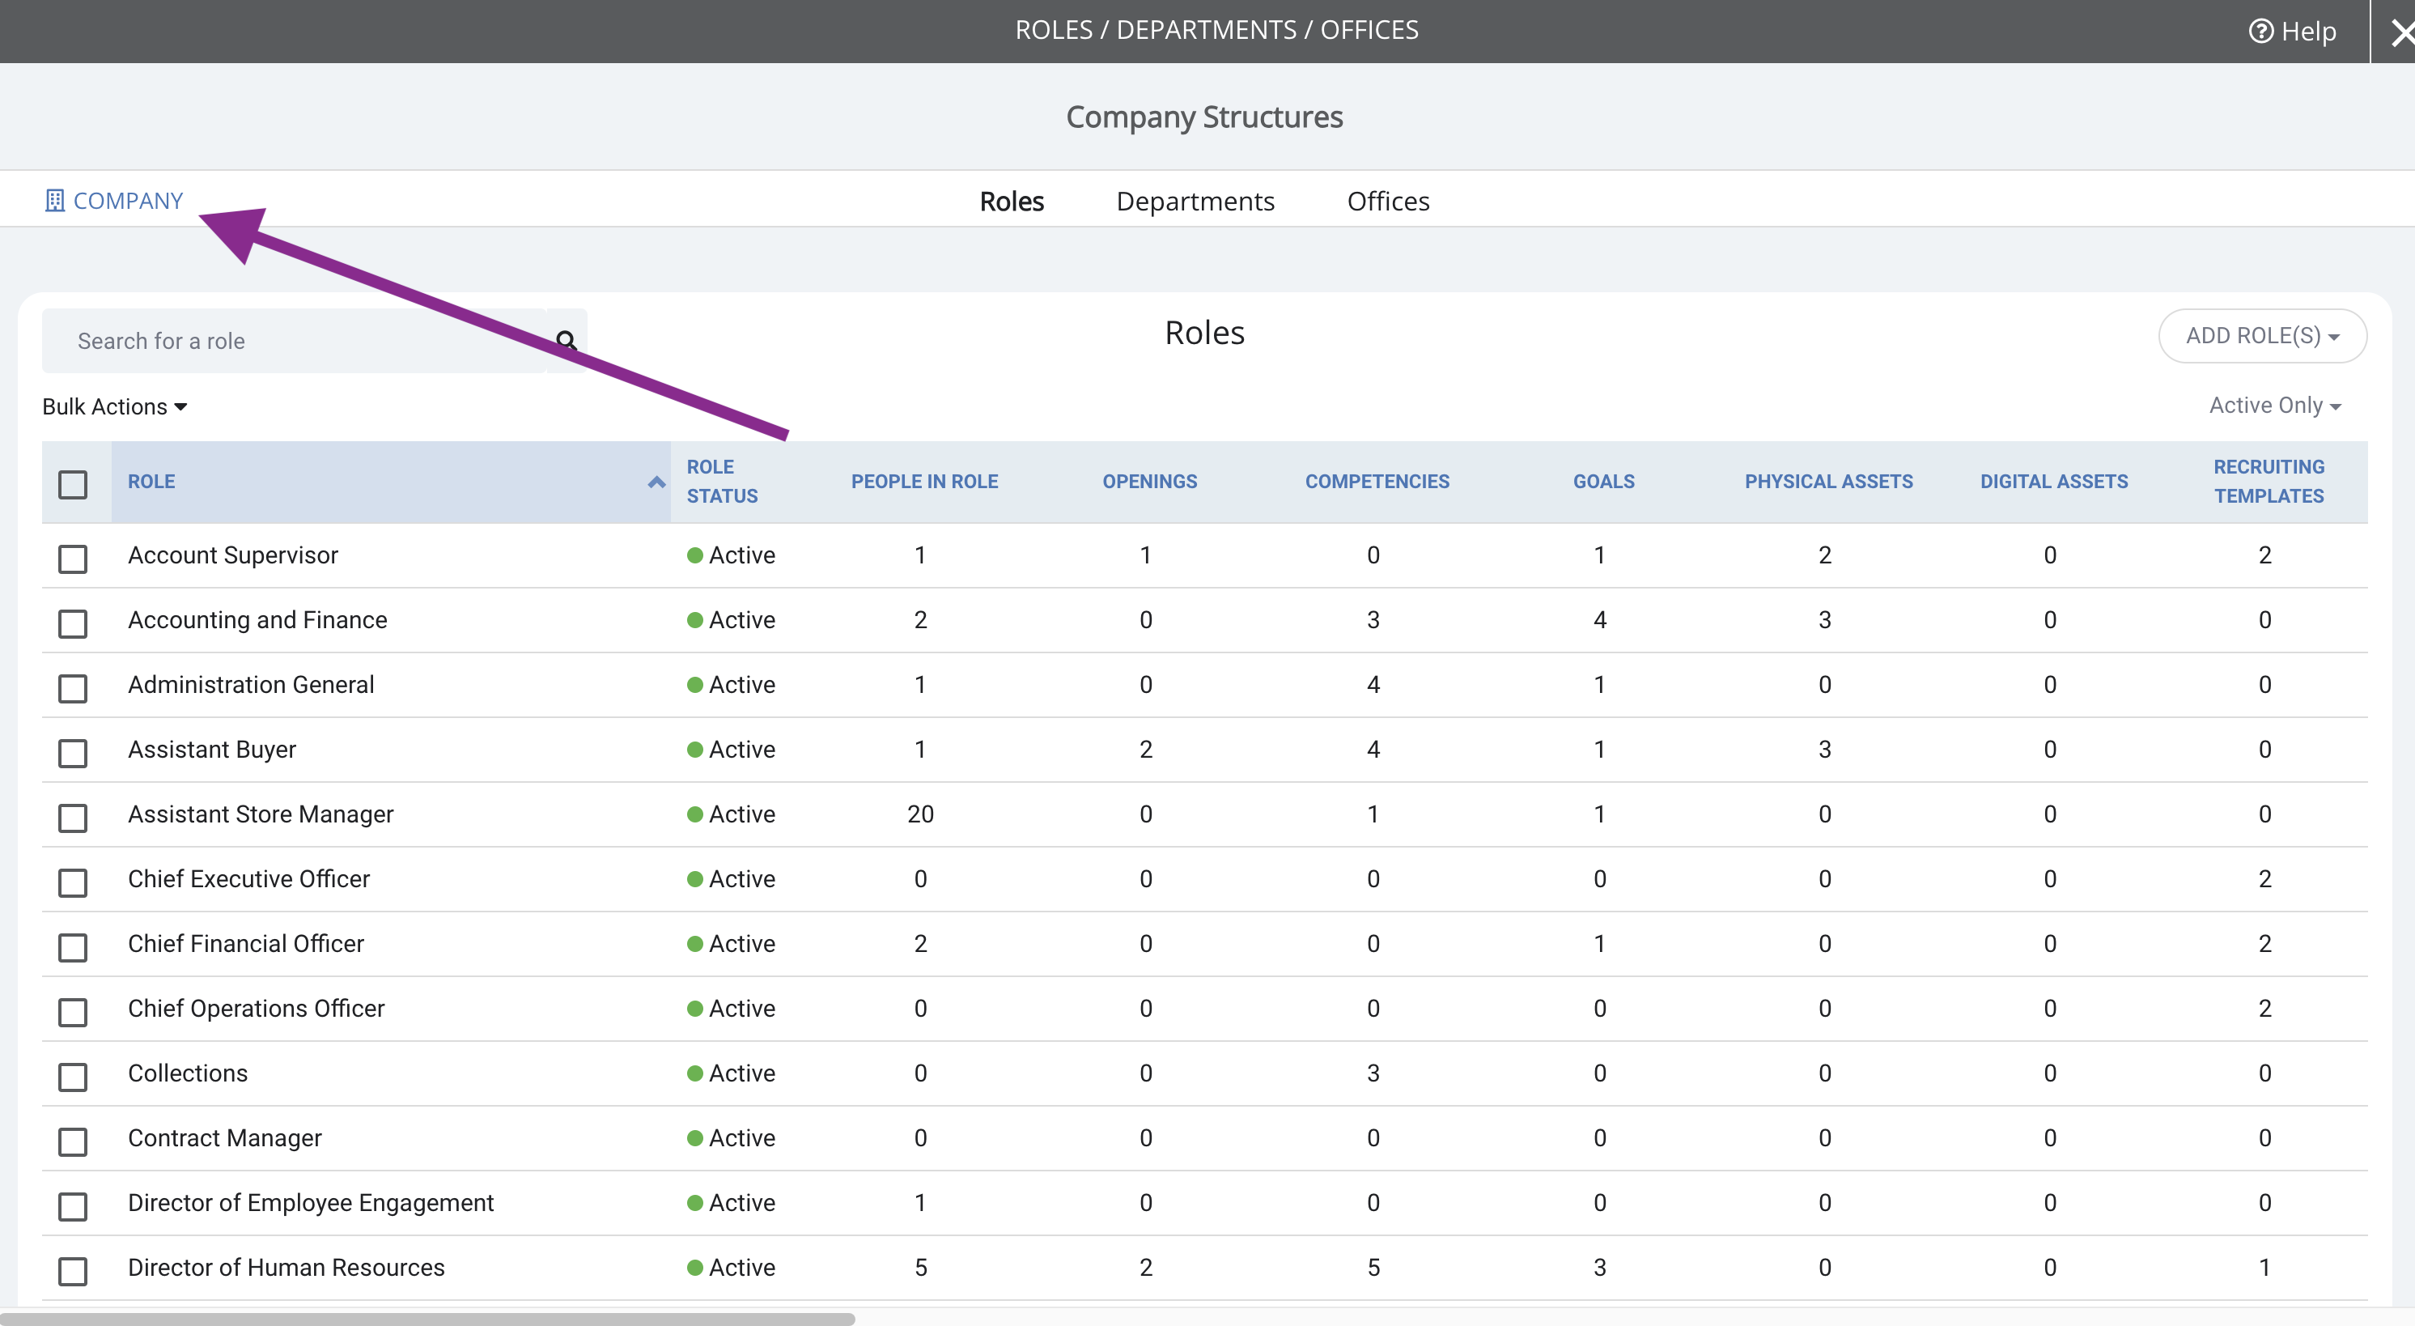Image resolution: width=2415 pixels, height=1326 pixels.
Task: Check the Contract Manager checkbox
Action: (x=72, y=1141)
